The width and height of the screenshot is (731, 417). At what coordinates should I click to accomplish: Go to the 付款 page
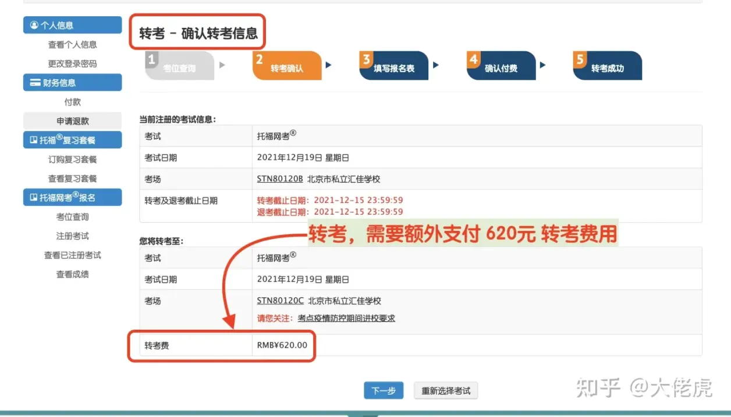pyautogui.click(x=73, y=102)
